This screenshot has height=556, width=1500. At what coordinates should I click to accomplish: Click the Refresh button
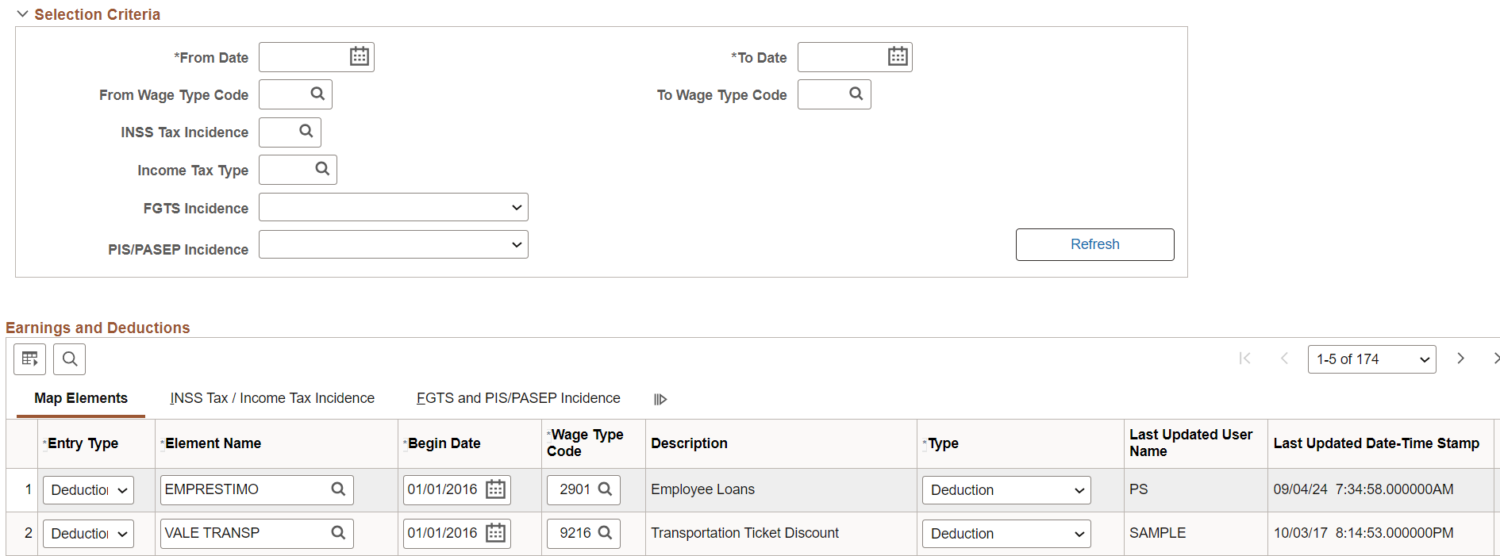[x=1095, y=244]
